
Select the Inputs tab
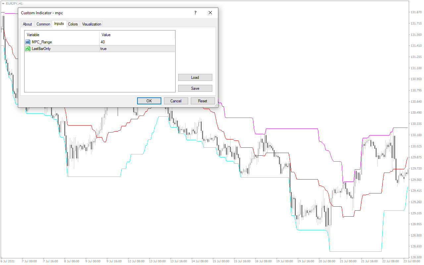[x=59, y=24]
